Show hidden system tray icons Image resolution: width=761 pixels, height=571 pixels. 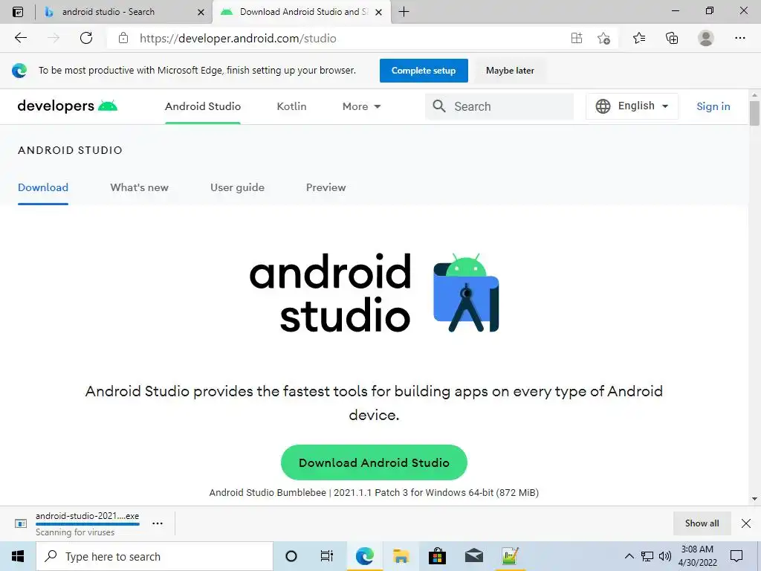629,556
